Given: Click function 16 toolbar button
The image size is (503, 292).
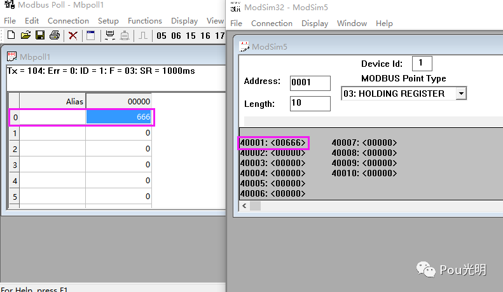Looking at the screenshot, I should point(205,36).
